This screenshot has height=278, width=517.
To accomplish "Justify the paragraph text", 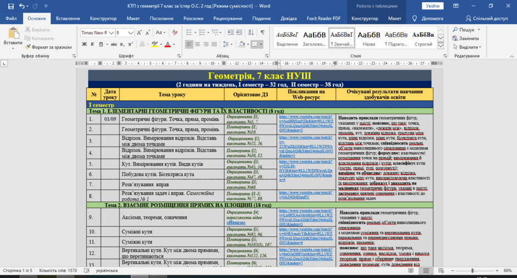I will click(x=214, y=44).
